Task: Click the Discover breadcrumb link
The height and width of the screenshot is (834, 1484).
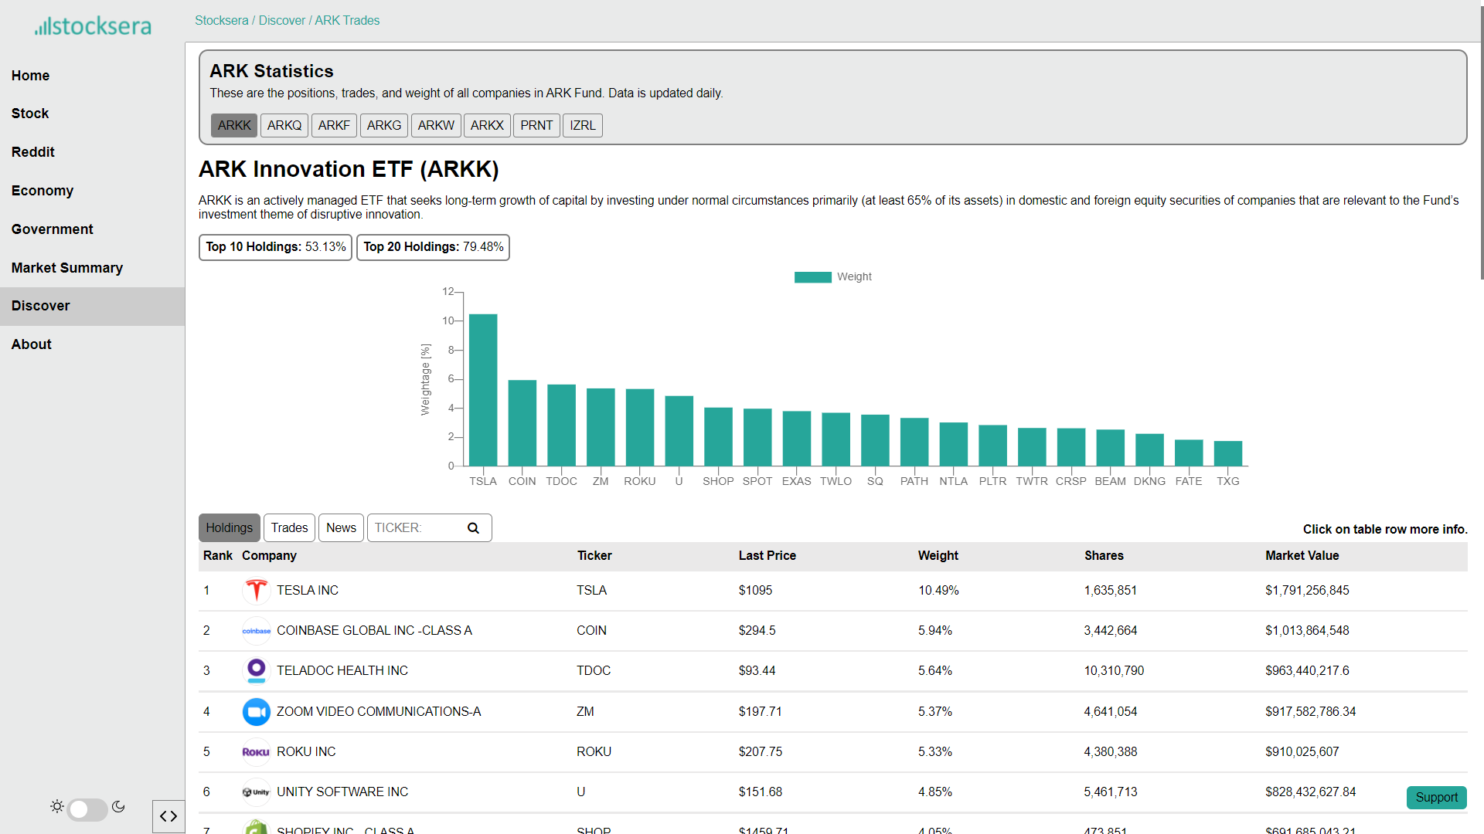Action: 281,21
